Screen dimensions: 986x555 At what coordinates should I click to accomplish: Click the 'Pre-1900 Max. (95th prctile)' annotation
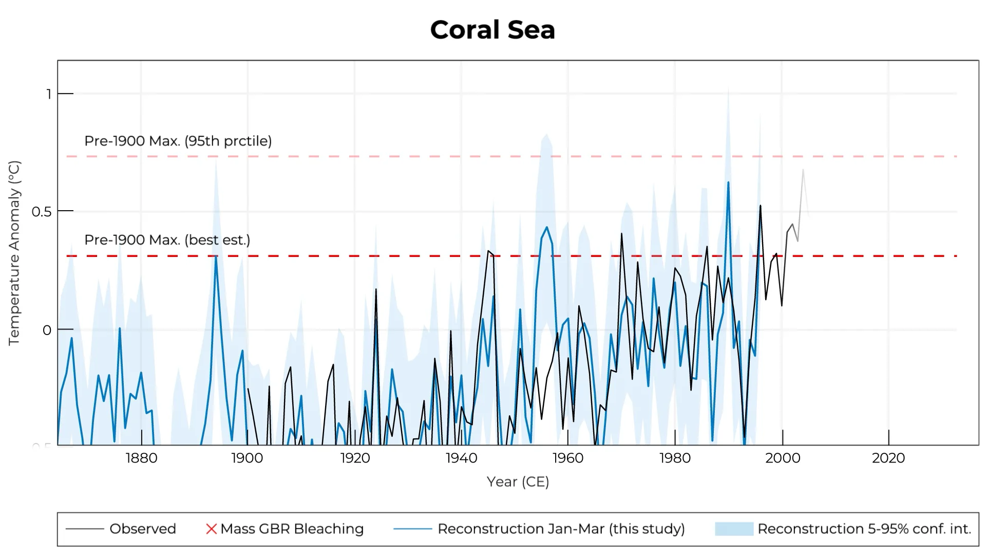click(x=178, y=141)
